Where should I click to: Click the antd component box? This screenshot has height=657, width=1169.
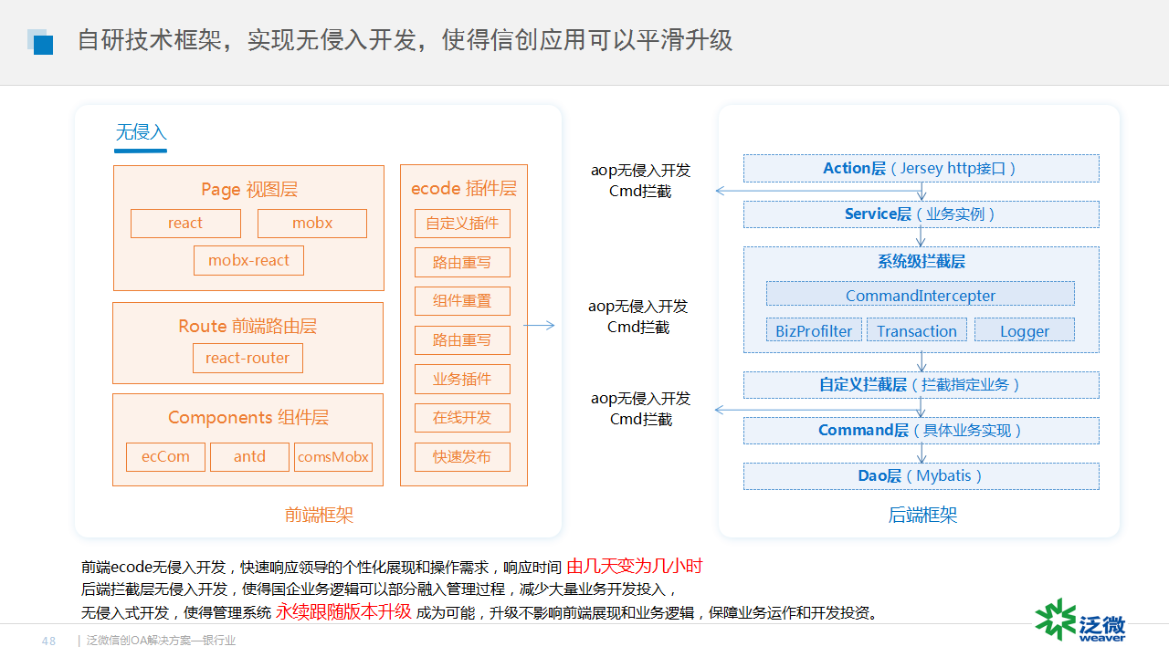click(249, 457)
